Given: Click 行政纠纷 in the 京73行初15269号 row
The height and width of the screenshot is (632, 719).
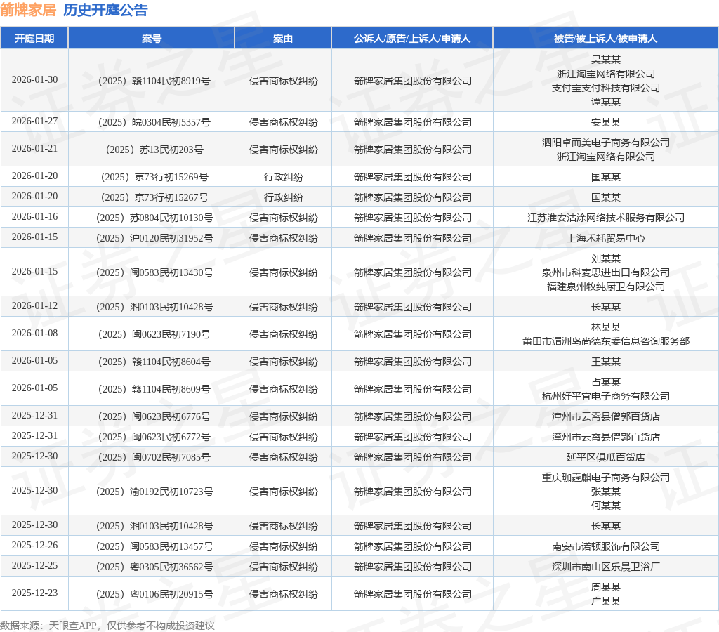Looking at the screenshot, I should tap(283, 177).
